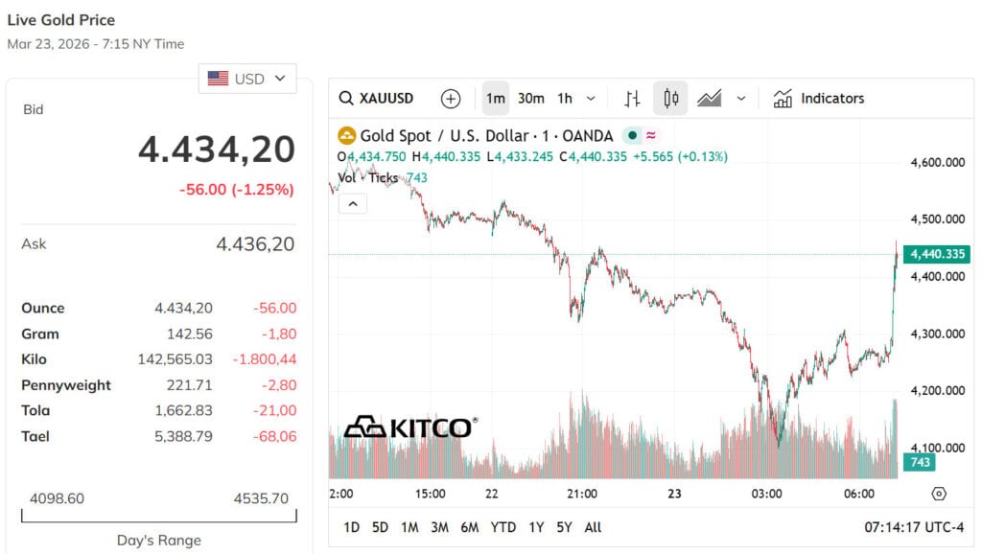The width and height of the screenshot is (982, 554).
Task: Switch to the 1m interval
Action: coord(495,99)
